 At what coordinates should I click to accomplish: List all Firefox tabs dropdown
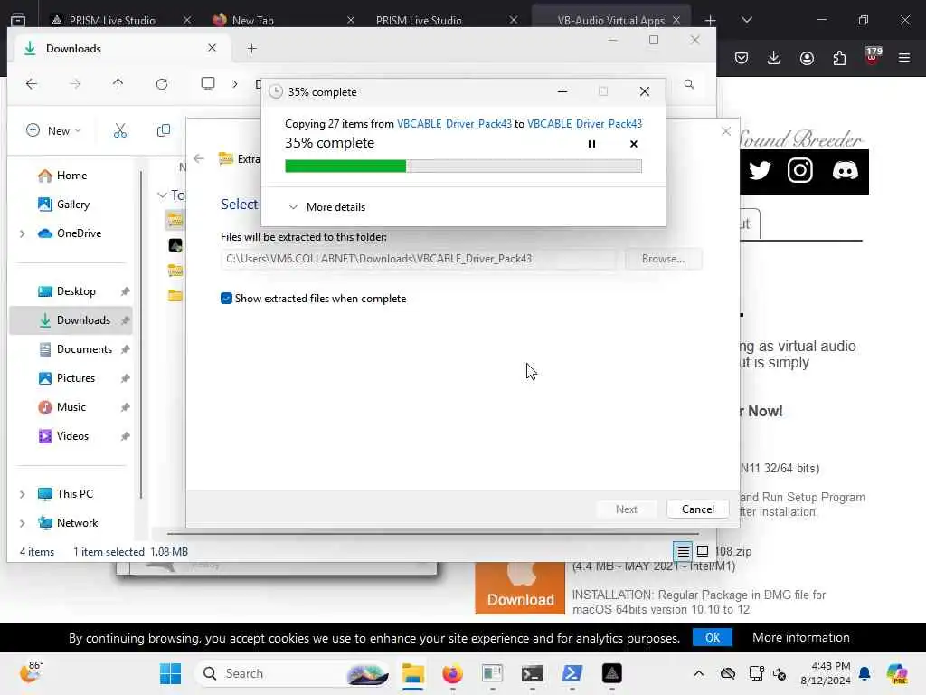point(746,20)
